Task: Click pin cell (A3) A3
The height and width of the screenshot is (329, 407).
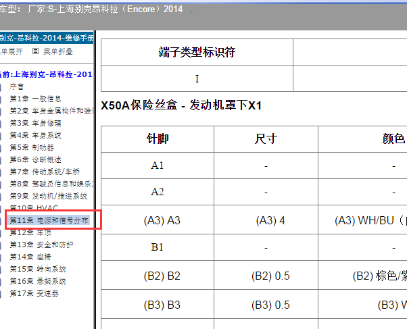Action: pyautogui.click(x=158, y=220)
